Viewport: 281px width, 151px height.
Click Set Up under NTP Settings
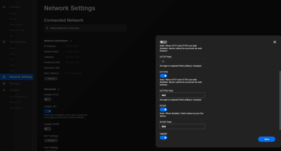click(x=51, y=141)
